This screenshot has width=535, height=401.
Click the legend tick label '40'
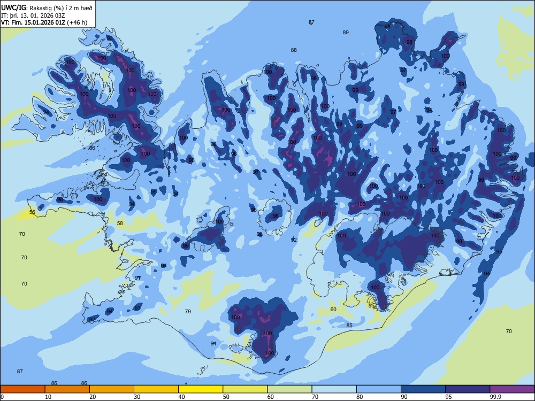pos(181,397)
